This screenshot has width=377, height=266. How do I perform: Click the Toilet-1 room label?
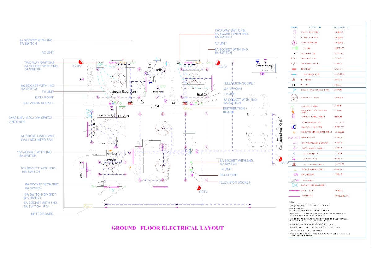(x=161, y=70)
